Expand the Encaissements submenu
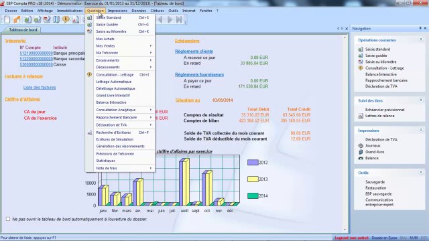The height and width of the screenshot is (241, 429). (120, 60)
